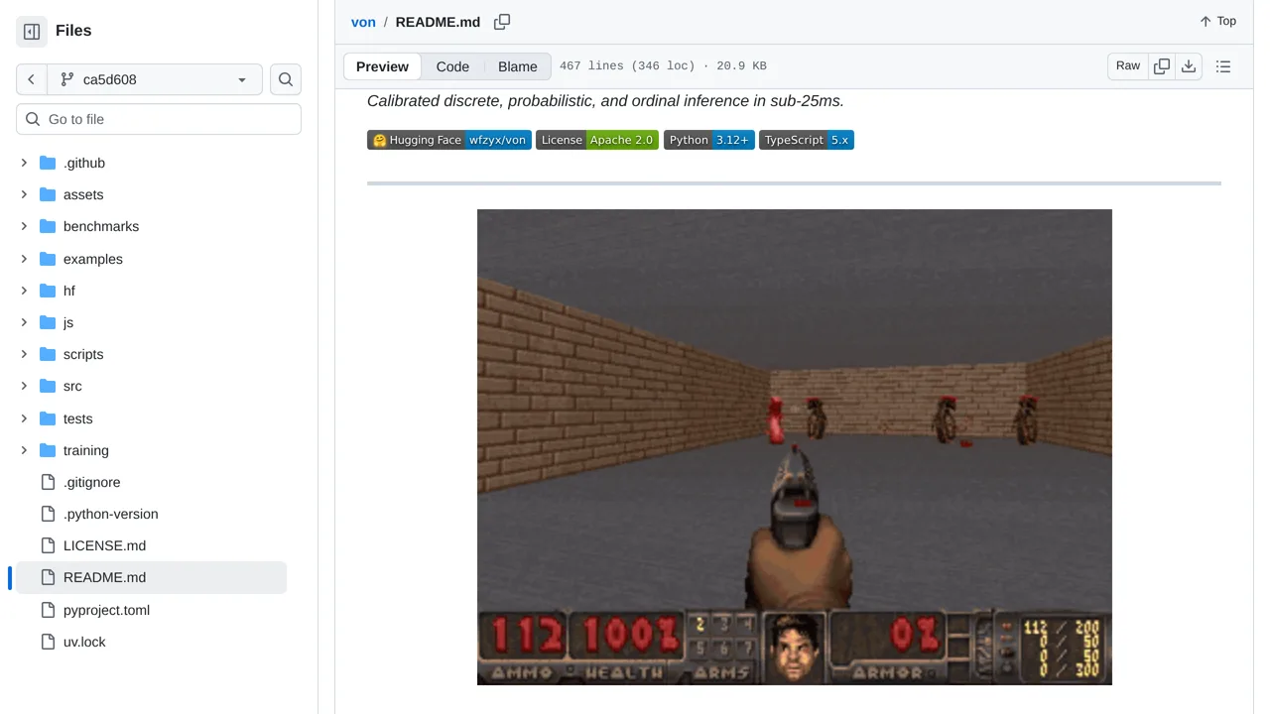Switch to the Blame tab
Image resolution: width=1270 pixels, height=714 pixels.
518,66
